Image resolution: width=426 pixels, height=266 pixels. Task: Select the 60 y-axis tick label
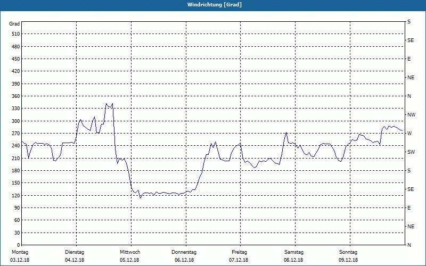[x=17, y=220]
